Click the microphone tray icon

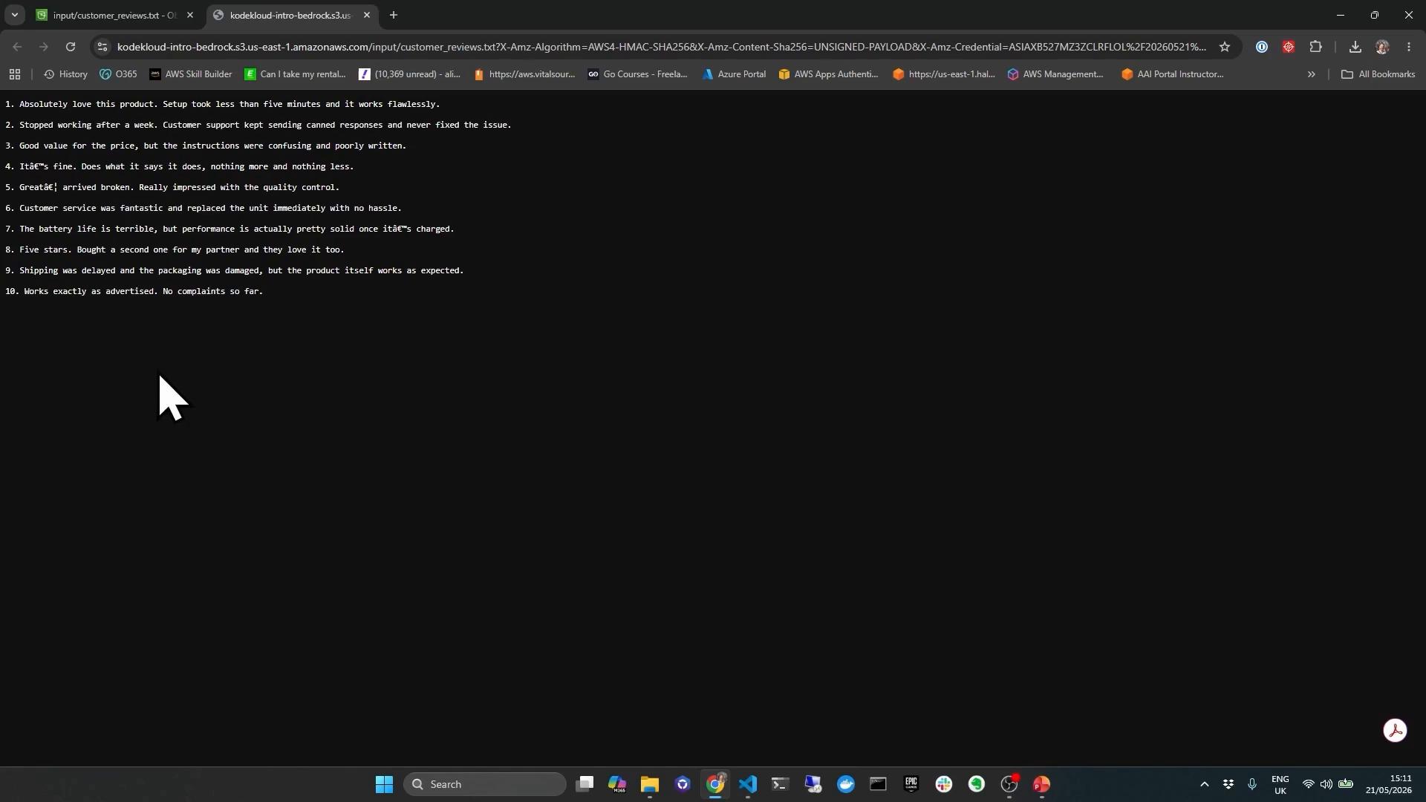point(1252,784)
